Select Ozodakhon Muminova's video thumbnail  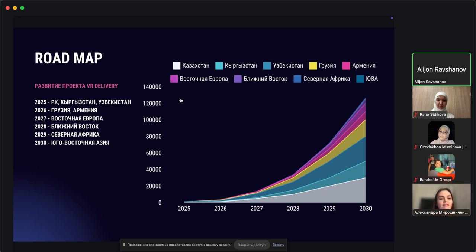click(441, 135)
